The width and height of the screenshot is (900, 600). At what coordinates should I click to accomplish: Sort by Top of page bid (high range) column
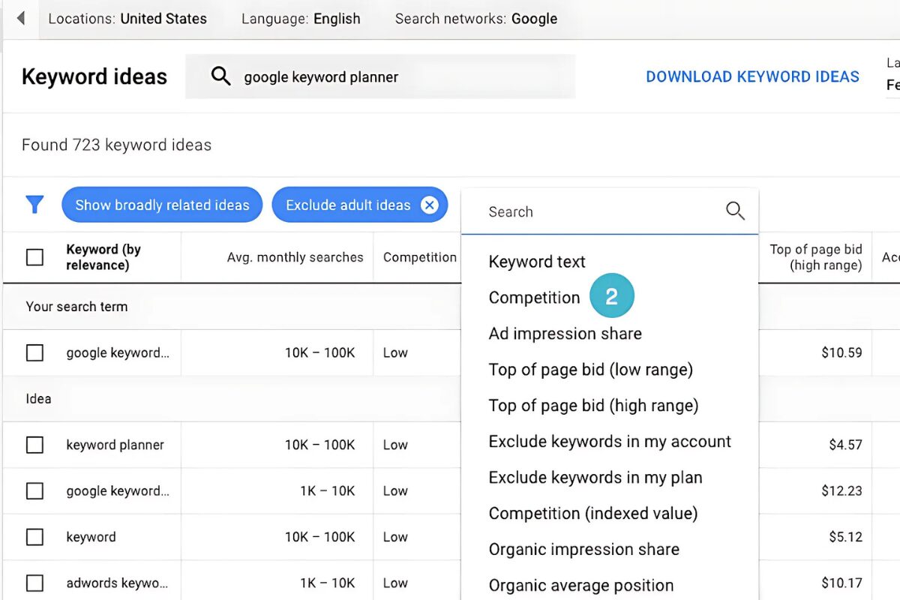[816, 257]
